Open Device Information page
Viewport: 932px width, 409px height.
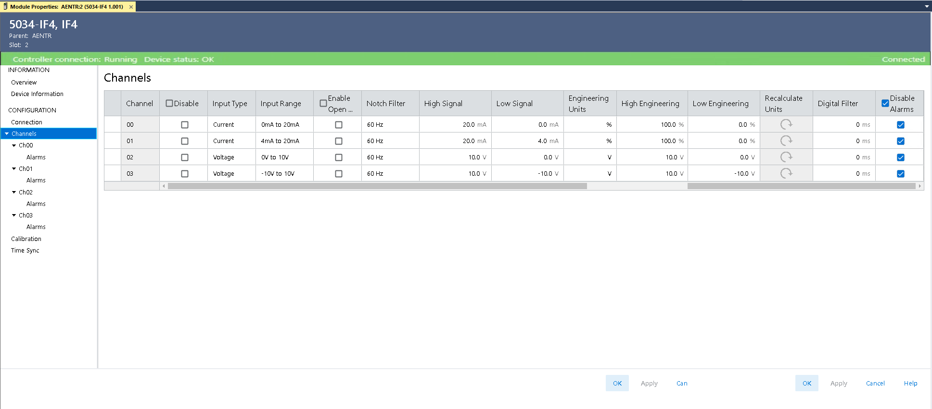pos(37,94)
